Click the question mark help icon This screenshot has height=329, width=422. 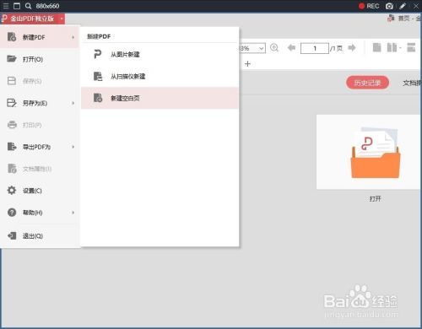tap(12, 213)
